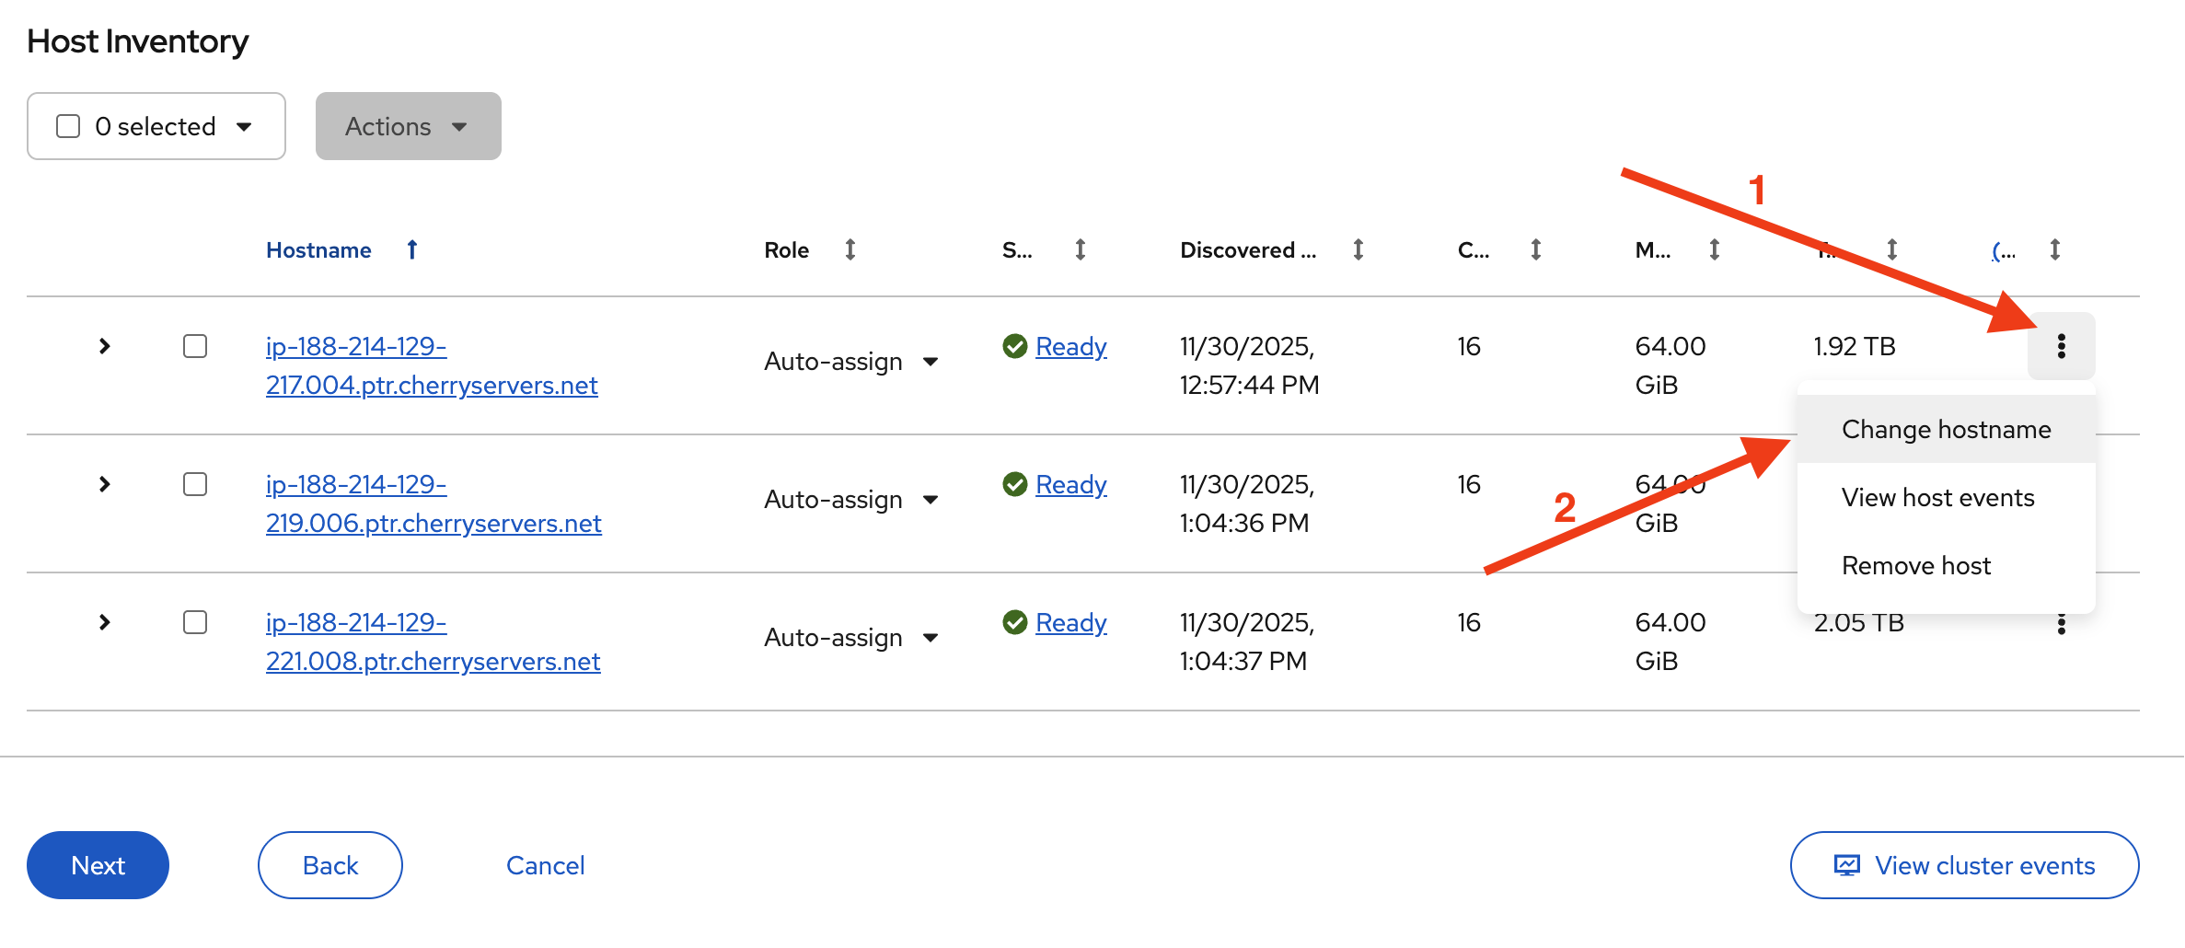The height and width of the screenshot is (948, 2185).
Task: Tick the checkbox for the 219.006 host
Action: pyautogui.click(x=195, y=484)
